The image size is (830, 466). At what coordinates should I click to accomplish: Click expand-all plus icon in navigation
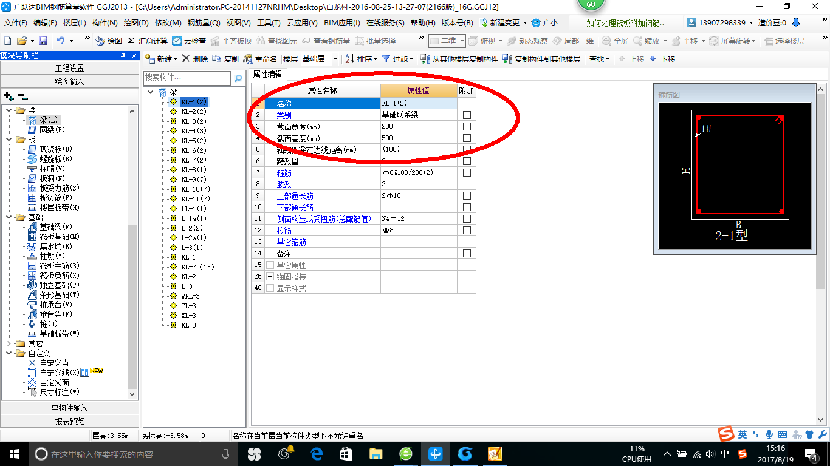[9, 96]
